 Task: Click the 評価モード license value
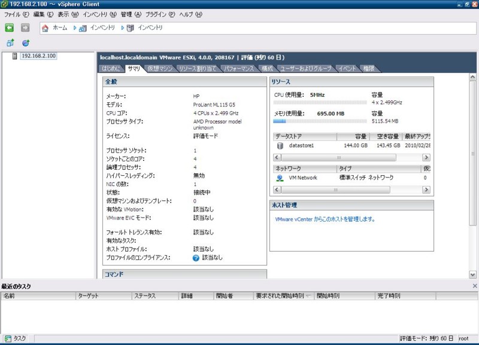205,136
